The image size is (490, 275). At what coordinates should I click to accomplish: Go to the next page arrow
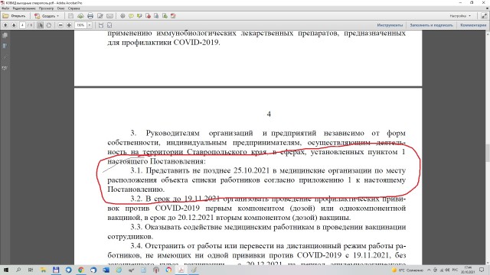(x=14, y=25)
